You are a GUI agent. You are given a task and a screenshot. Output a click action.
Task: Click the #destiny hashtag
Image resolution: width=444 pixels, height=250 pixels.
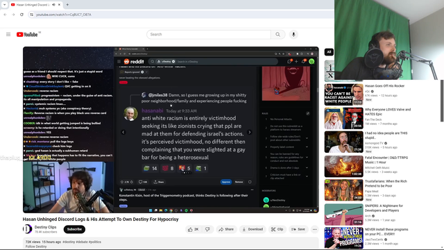click(69, 242)
